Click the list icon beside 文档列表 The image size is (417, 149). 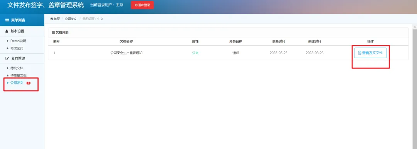coord(53,33)
